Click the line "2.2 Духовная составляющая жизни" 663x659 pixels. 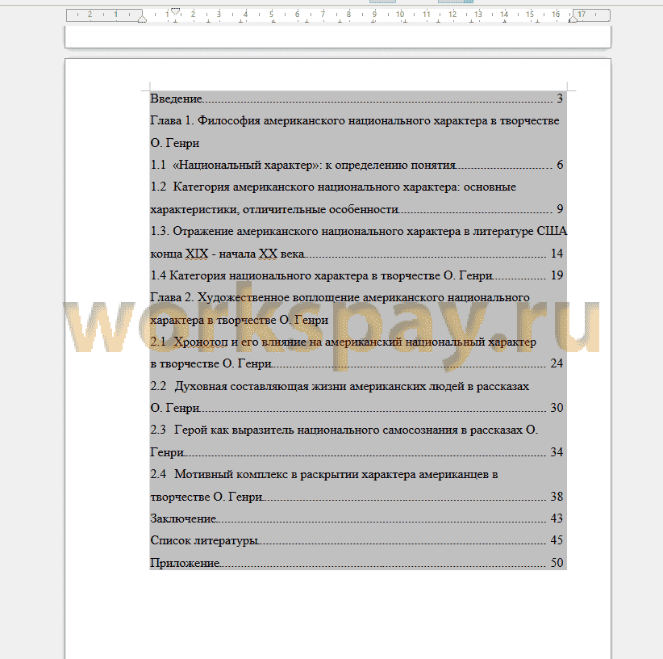pos(340,386)
